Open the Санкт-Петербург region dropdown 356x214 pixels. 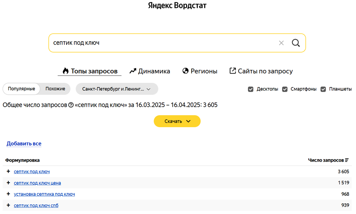(117, 89)
